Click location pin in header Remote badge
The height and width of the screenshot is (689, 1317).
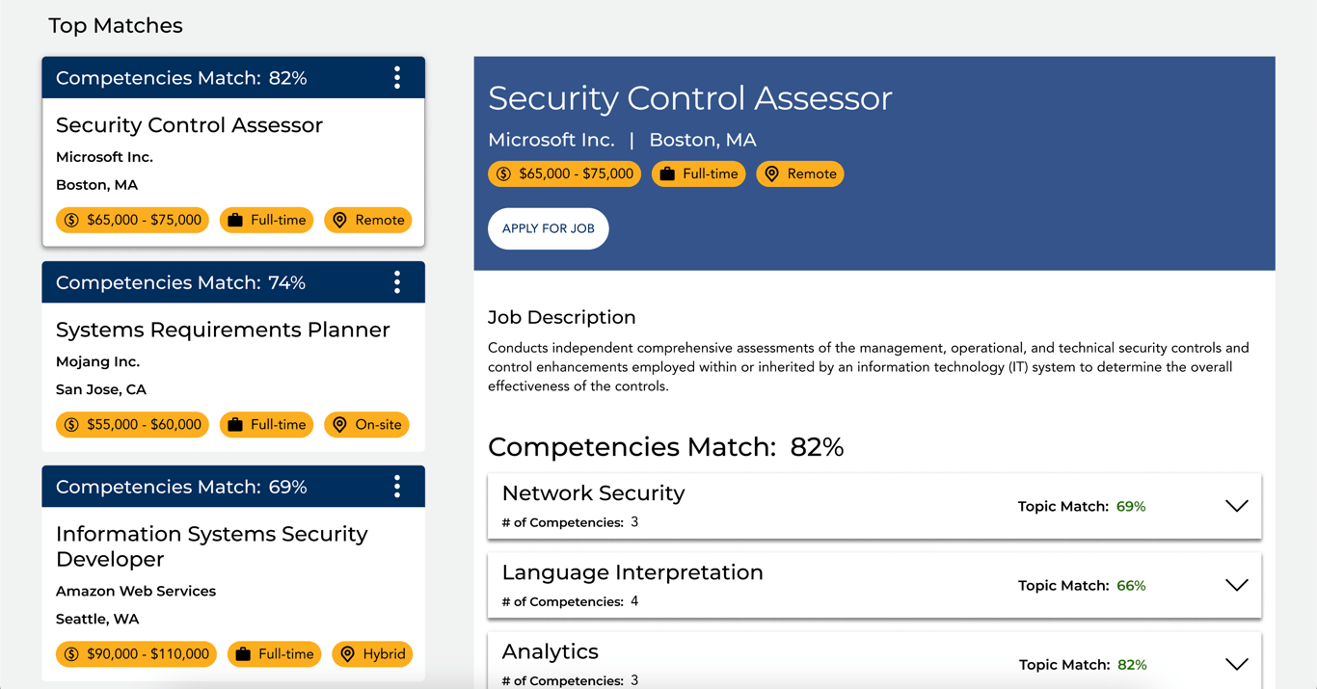[771, 174]
